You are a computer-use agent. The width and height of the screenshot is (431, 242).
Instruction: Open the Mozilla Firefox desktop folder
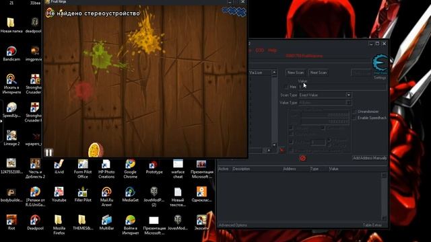pos(59,225)
